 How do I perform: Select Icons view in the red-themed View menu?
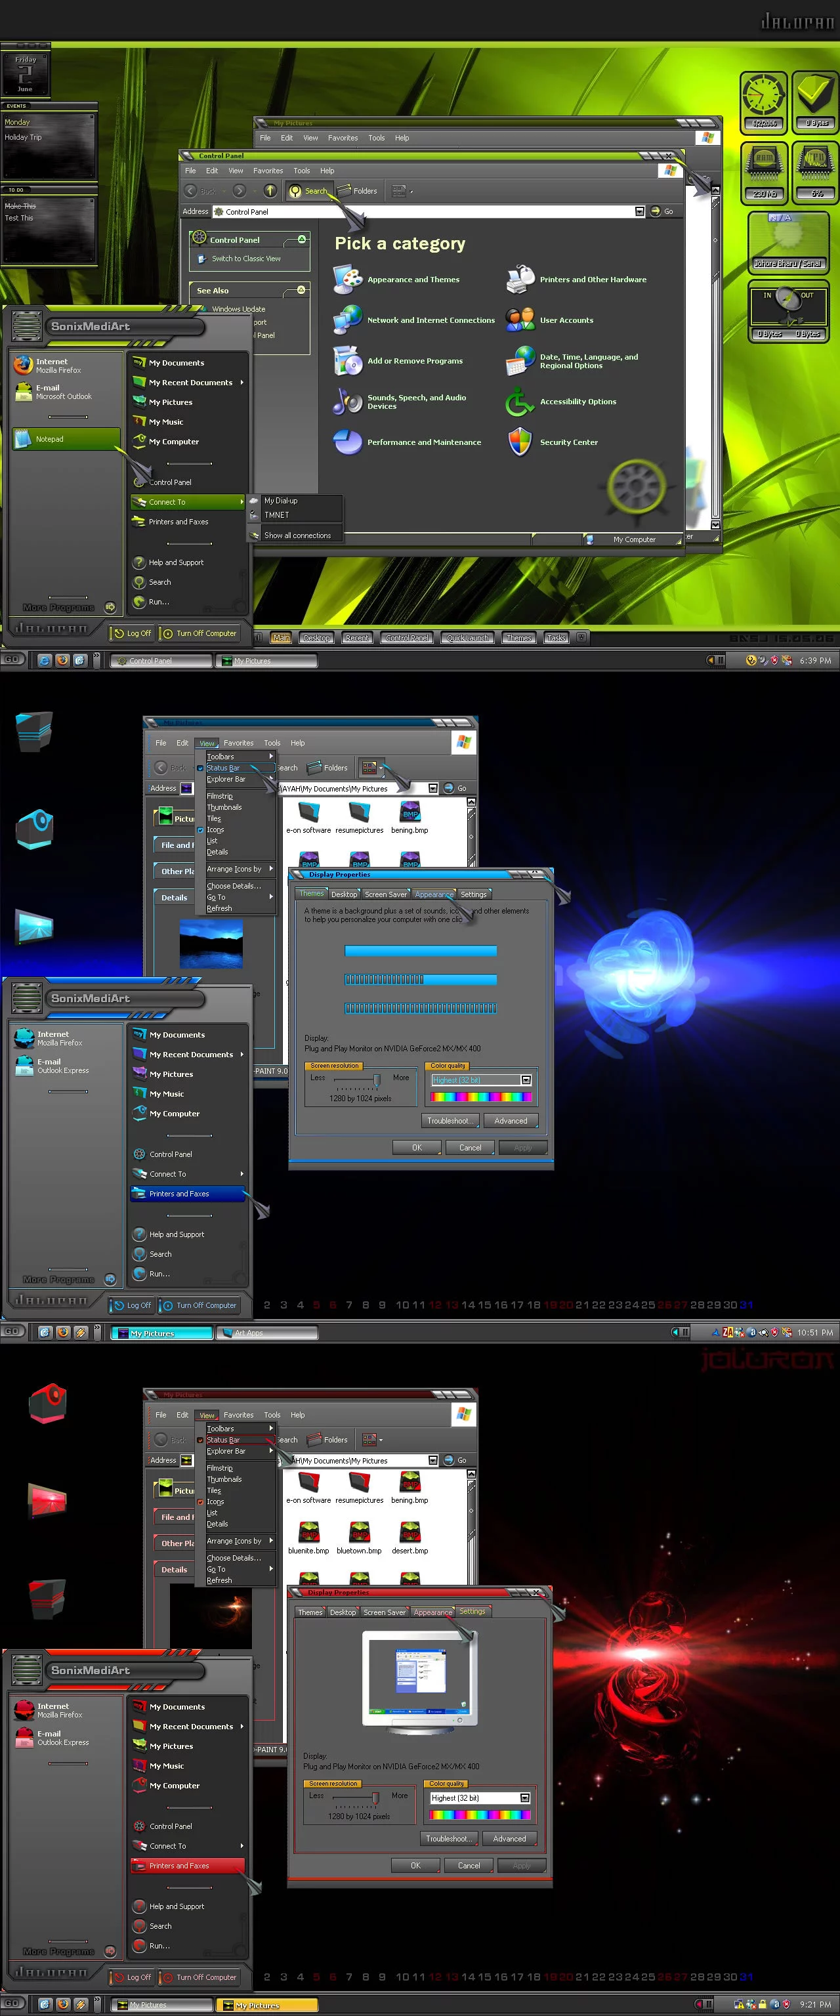(x=215, y=1501)
